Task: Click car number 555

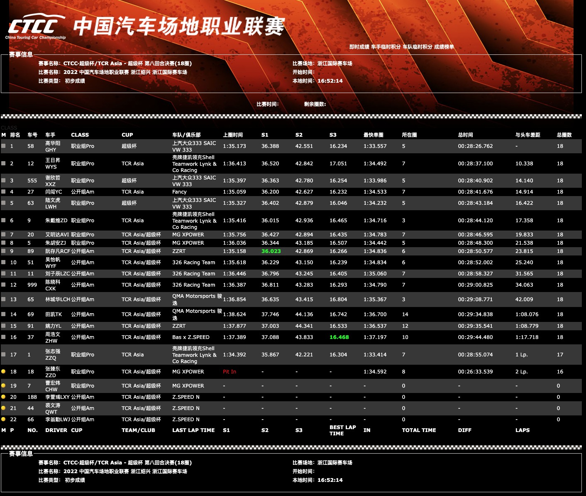Action: [x=32, y=181]
